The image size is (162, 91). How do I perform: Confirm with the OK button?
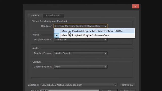pyautogui.click(x=110, y=90)
